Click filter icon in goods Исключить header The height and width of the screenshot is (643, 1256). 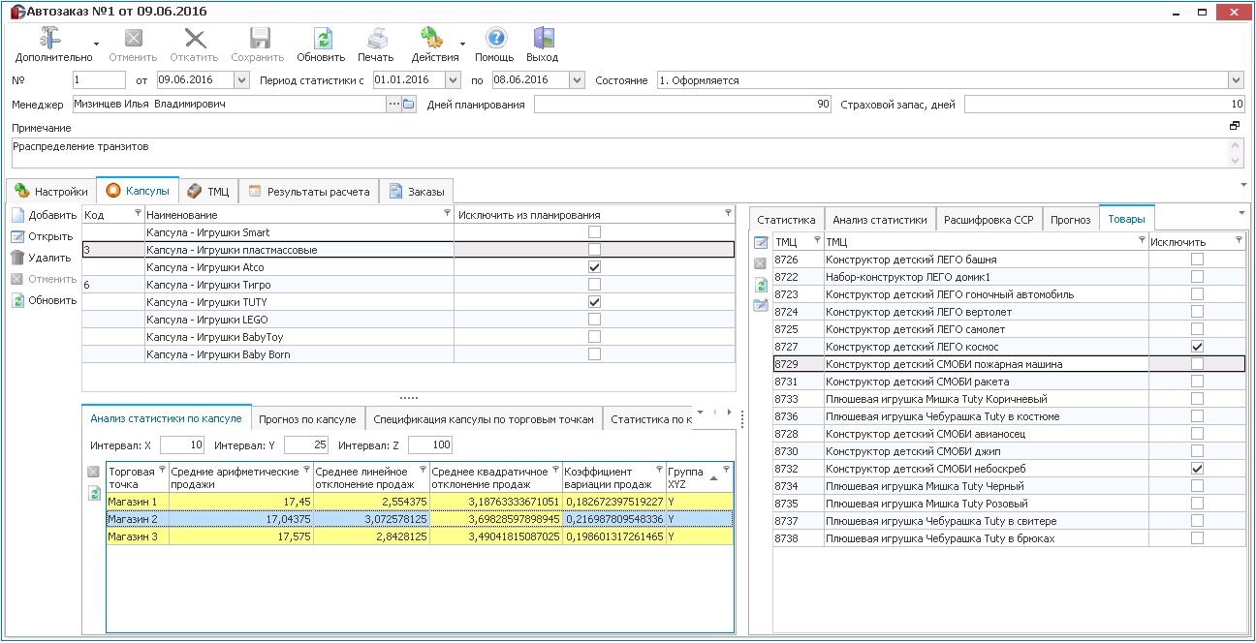1239,239
